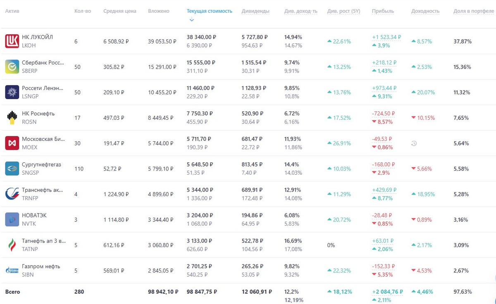Click Gazprom Neft share 2,67%

pos(461,271)
